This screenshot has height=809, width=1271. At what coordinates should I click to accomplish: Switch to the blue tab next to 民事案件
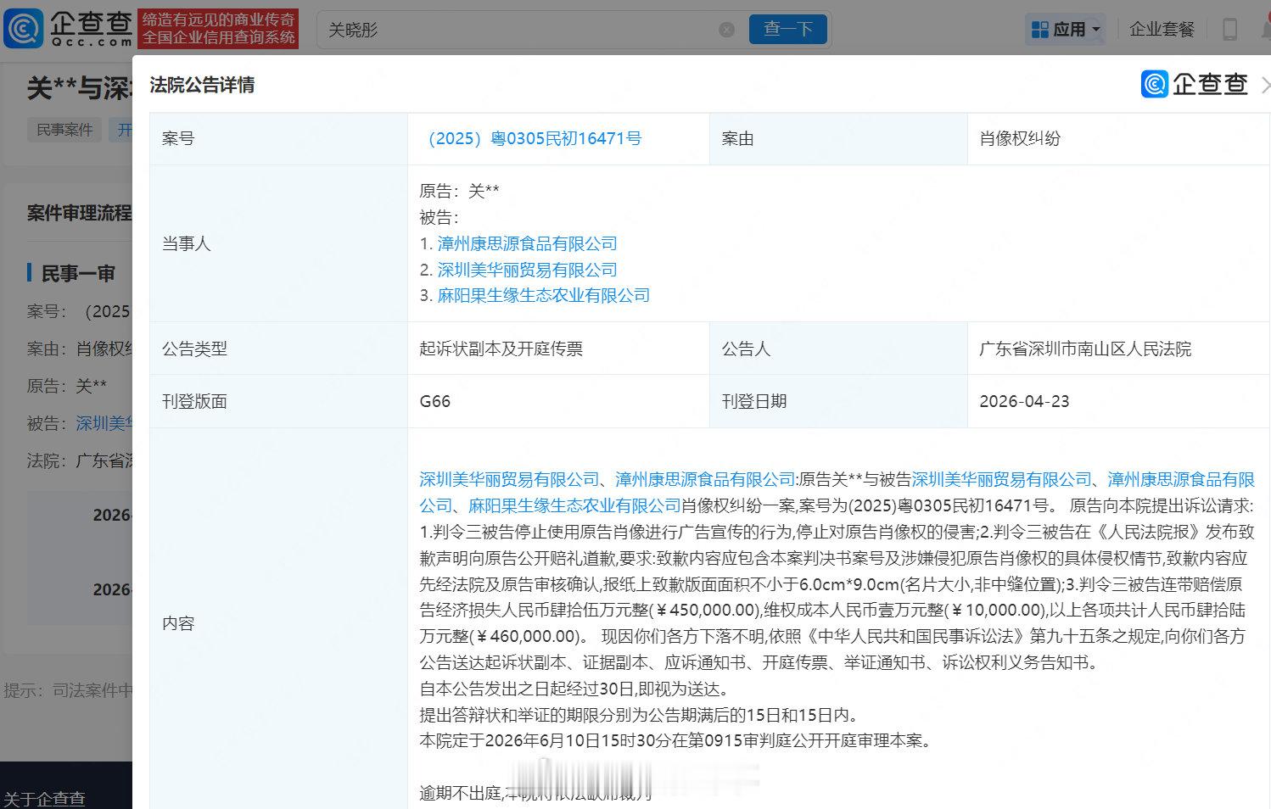coord(124,129)
